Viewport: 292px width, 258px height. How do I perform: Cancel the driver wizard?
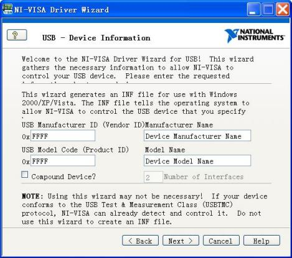(221, 241)
